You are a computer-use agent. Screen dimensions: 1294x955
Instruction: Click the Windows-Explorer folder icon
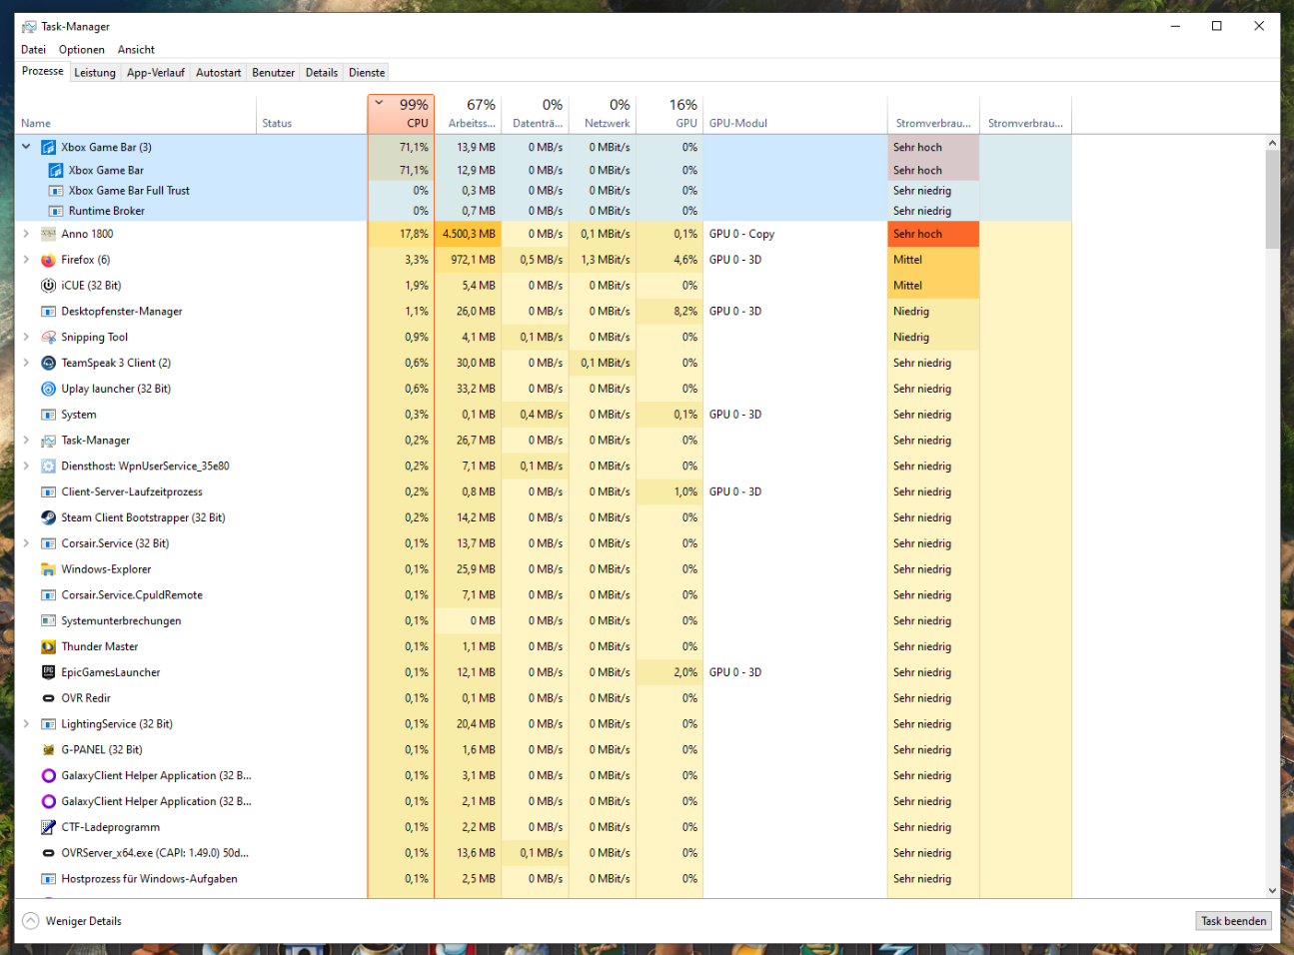tap(48, 569)
